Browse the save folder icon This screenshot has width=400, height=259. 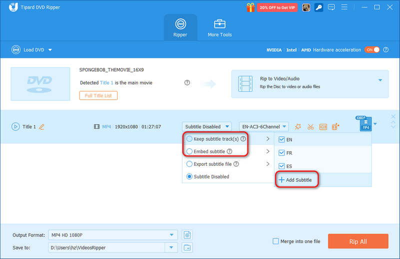click(x=187, y=248)
